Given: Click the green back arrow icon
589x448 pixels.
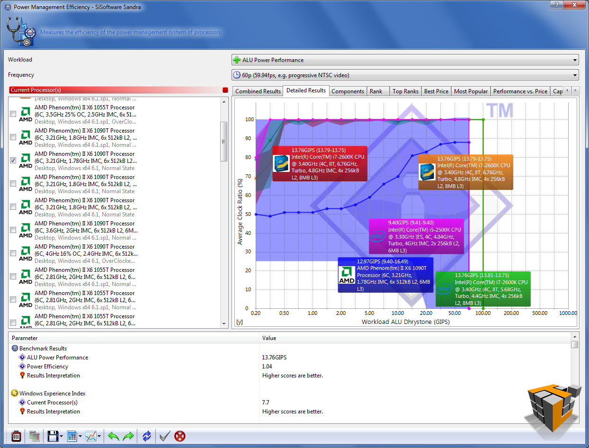Looking at the screenshot, I should [x=113, y=436].
